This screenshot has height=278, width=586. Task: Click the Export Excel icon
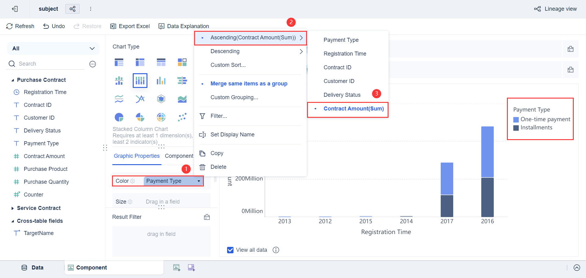pyautogui.click(x=113, y=26)
